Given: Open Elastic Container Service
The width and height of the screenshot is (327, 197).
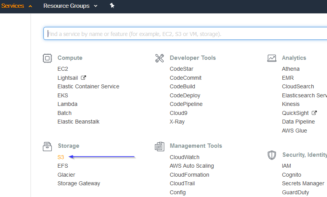Looking at the screenshot, I should (x=88, y=86).
